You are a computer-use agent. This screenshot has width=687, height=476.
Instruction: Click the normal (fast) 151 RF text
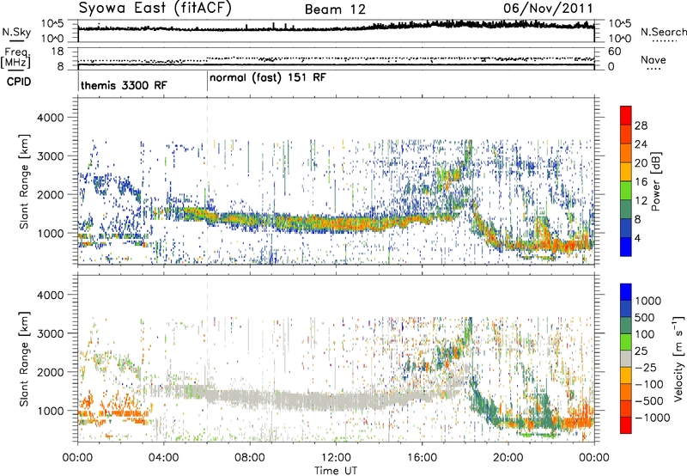pyautogui.click(x=268, y=78)
